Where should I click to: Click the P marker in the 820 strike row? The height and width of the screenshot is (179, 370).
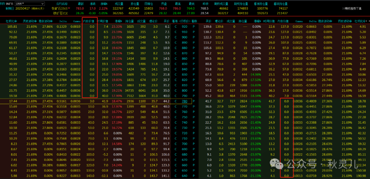[194, 80]
